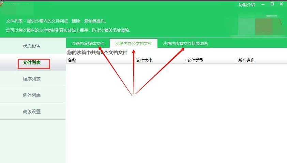Sort list by 名称 column header
This screenshot has height=163, width=287.
101,60
